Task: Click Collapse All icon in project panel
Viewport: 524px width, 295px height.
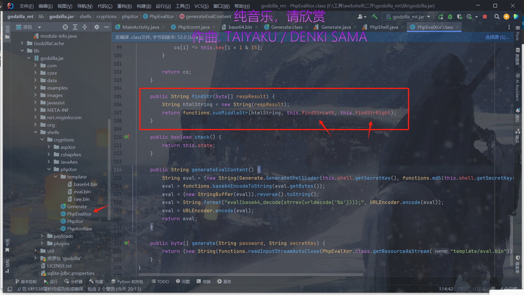Action: [x=85, y=27]
